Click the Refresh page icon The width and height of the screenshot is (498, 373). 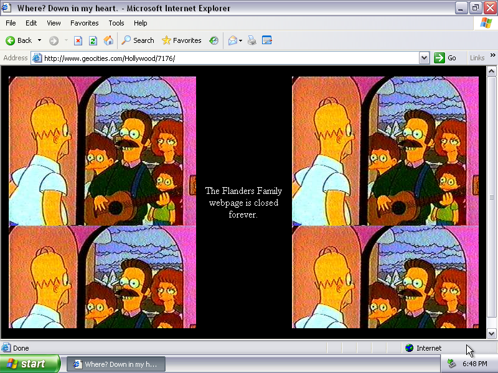click(93, 40)
